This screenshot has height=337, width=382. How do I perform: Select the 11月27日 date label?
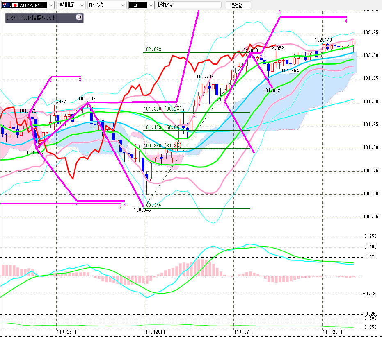[244, 331]
